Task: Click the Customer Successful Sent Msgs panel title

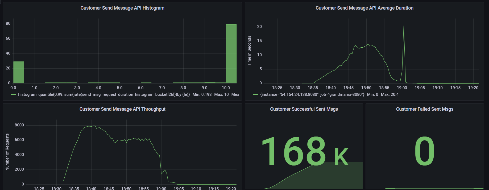Action: 304,109
